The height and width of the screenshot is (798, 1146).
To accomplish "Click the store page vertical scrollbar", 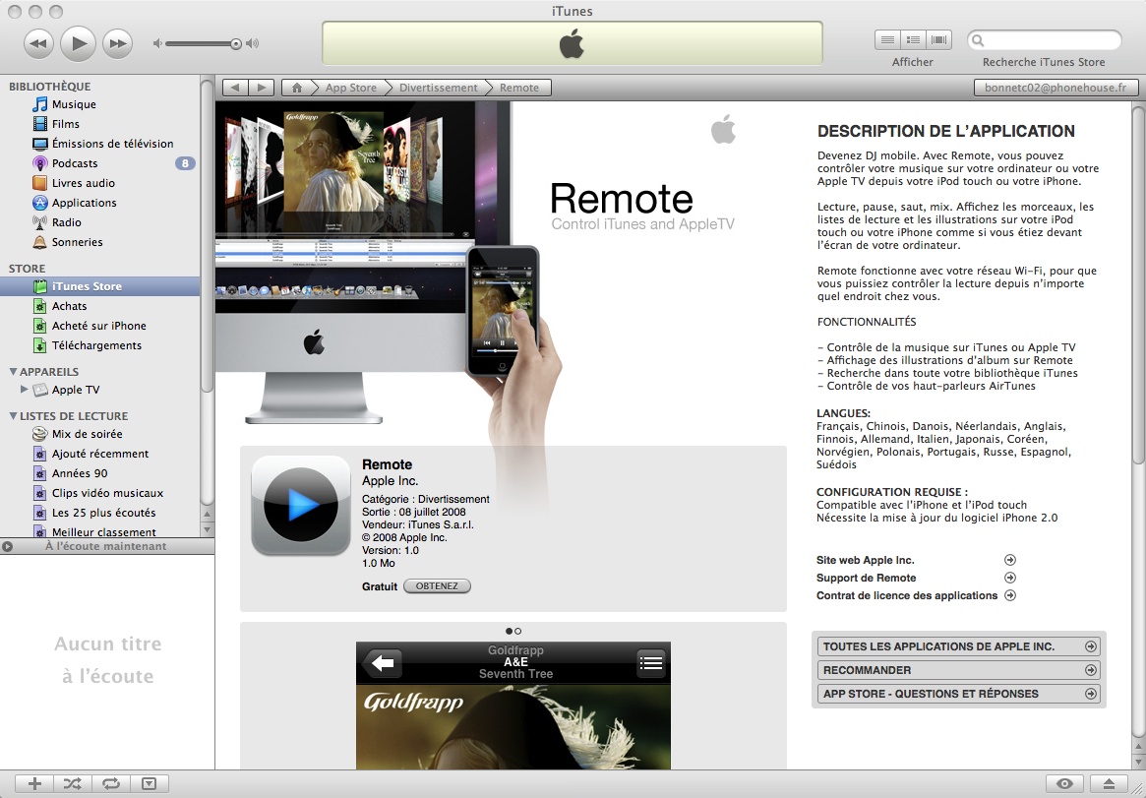I will tap(1138, 284).
